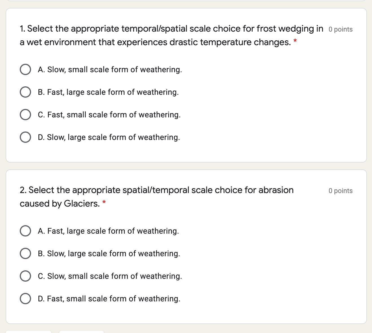Click the red required asterisk on question 1

(295, 41)
